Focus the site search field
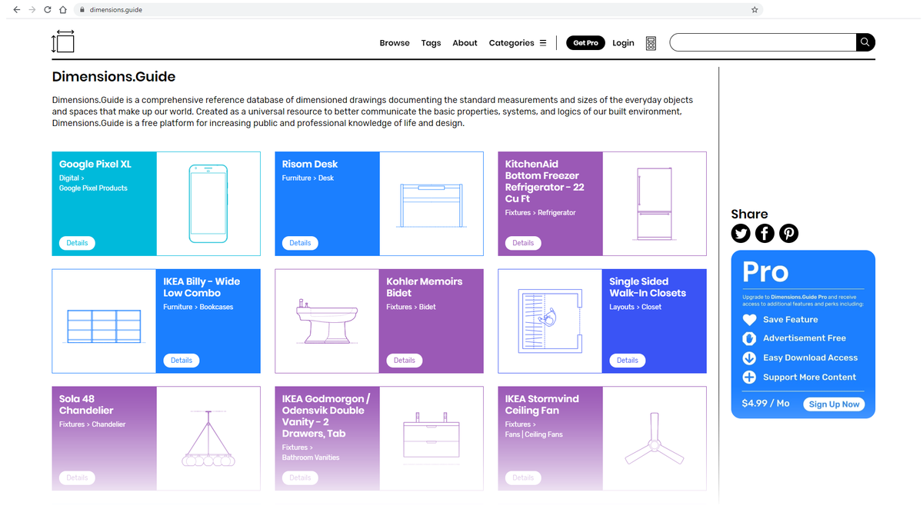Screen dimensions: 923x509 [763, 42]
